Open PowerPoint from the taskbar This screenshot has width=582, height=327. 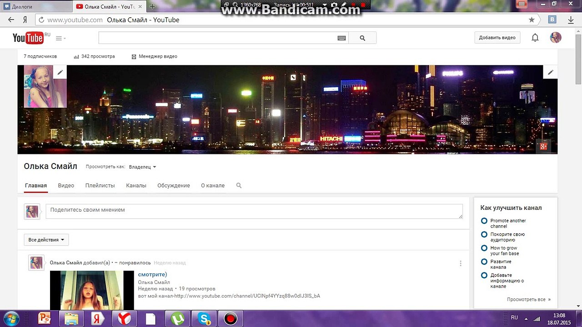44,319
